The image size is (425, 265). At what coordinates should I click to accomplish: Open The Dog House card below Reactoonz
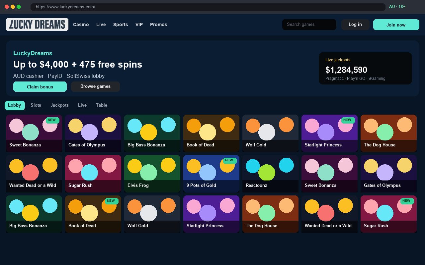[x=270, y=214]
